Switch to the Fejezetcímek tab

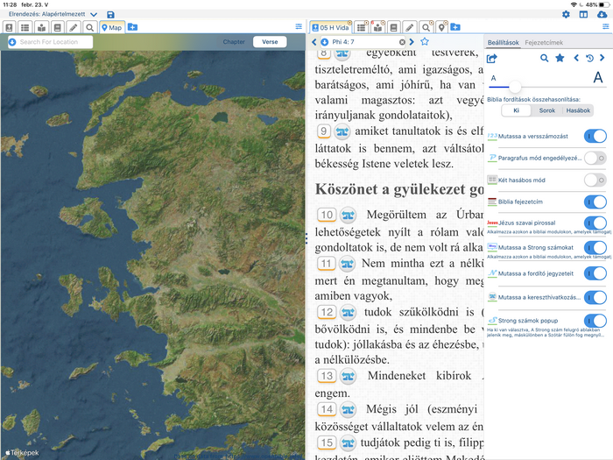coord(544,42)
